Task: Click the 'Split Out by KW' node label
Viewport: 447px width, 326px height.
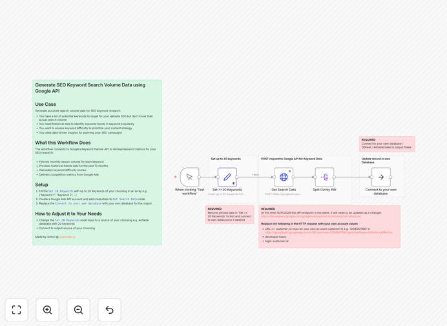Action: tap(324, 190)
